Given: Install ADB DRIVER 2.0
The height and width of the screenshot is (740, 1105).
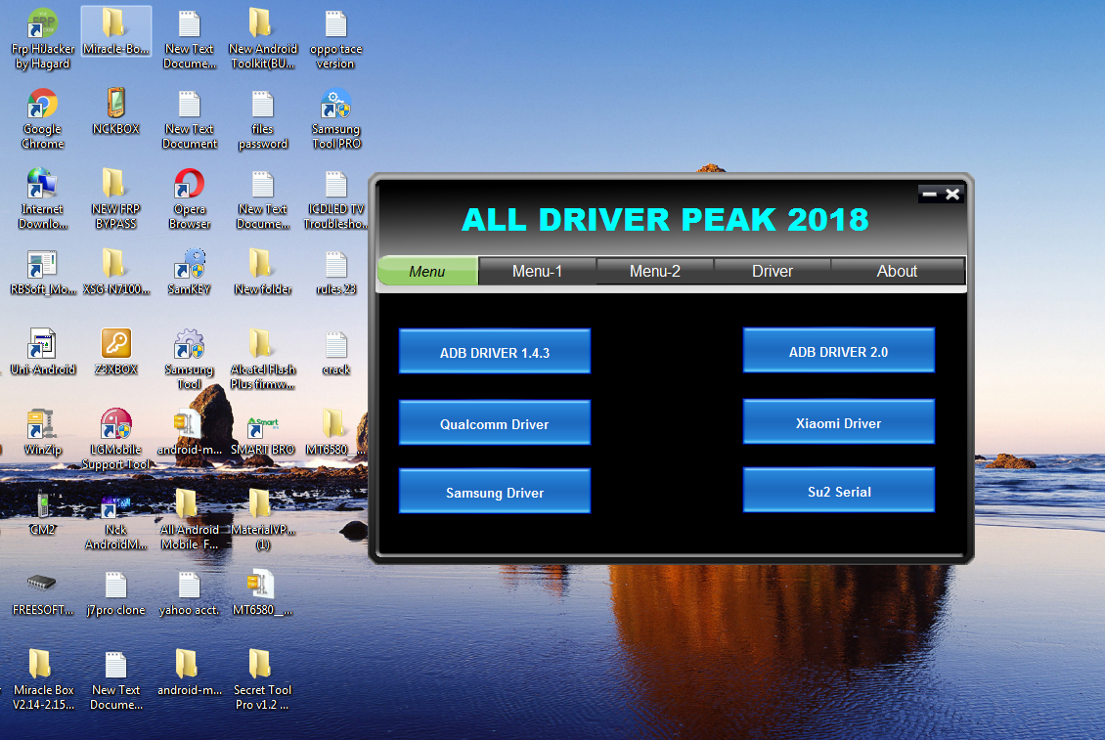Looking at the screenshot, I should point(839,350).
